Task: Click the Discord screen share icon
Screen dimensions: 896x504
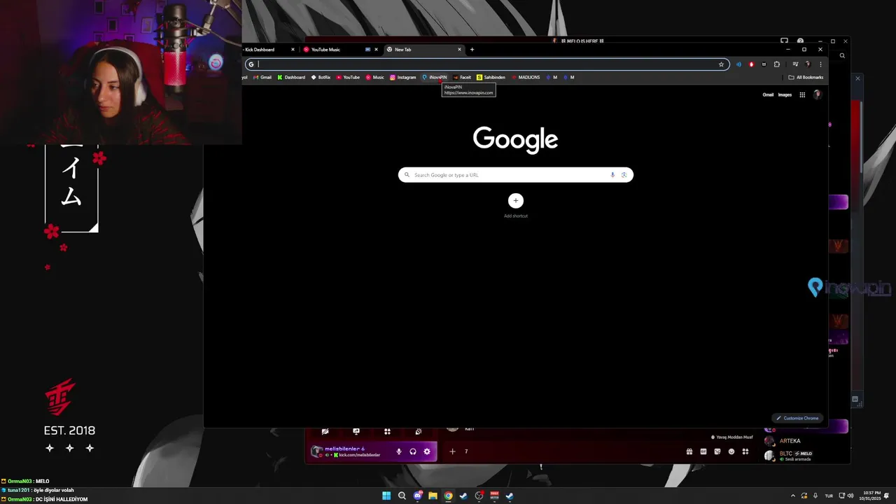Action: tap(356, 431)
